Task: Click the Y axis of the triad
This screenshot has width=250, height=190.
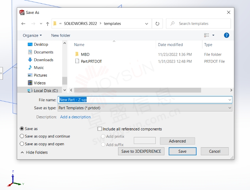Action: pos(19,184)
